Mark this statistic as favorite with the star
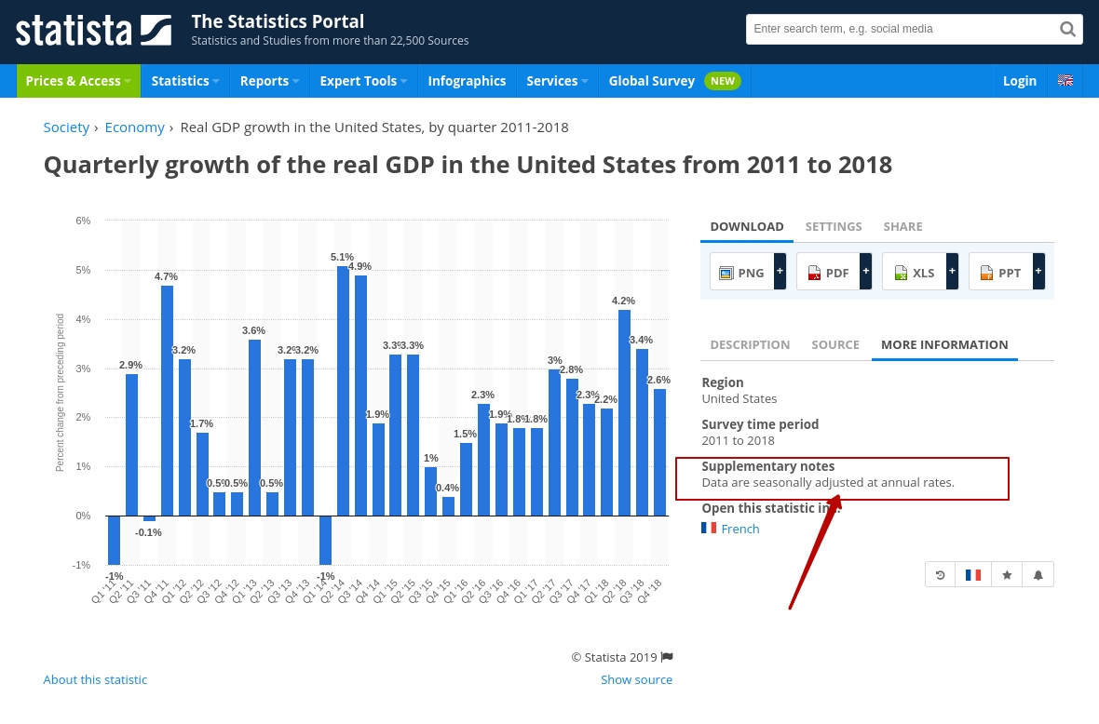This screenshot has width=1099, height=724. pyautogui.click(x=1007, y=574)
